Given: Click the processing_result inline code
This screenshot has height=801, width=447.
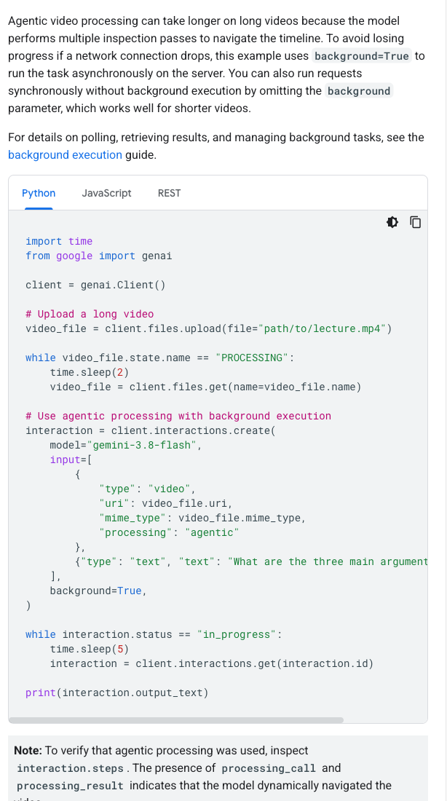Looking at the screenshot, I should click(71, 786).
